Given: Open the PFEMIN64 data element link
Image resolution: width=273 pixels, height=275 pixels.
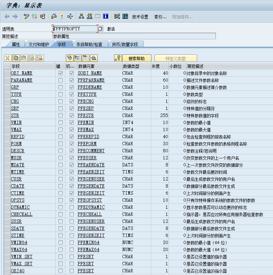Looking at the screenshot, I should click(89, 242).
